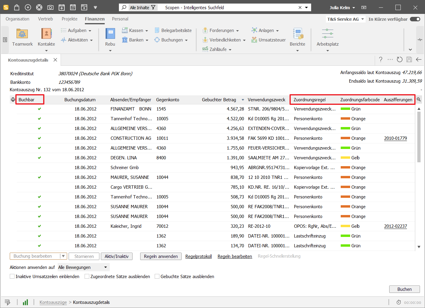Open Auszifferung link 2010-01779
425x308 pixels.
[395, 138]
